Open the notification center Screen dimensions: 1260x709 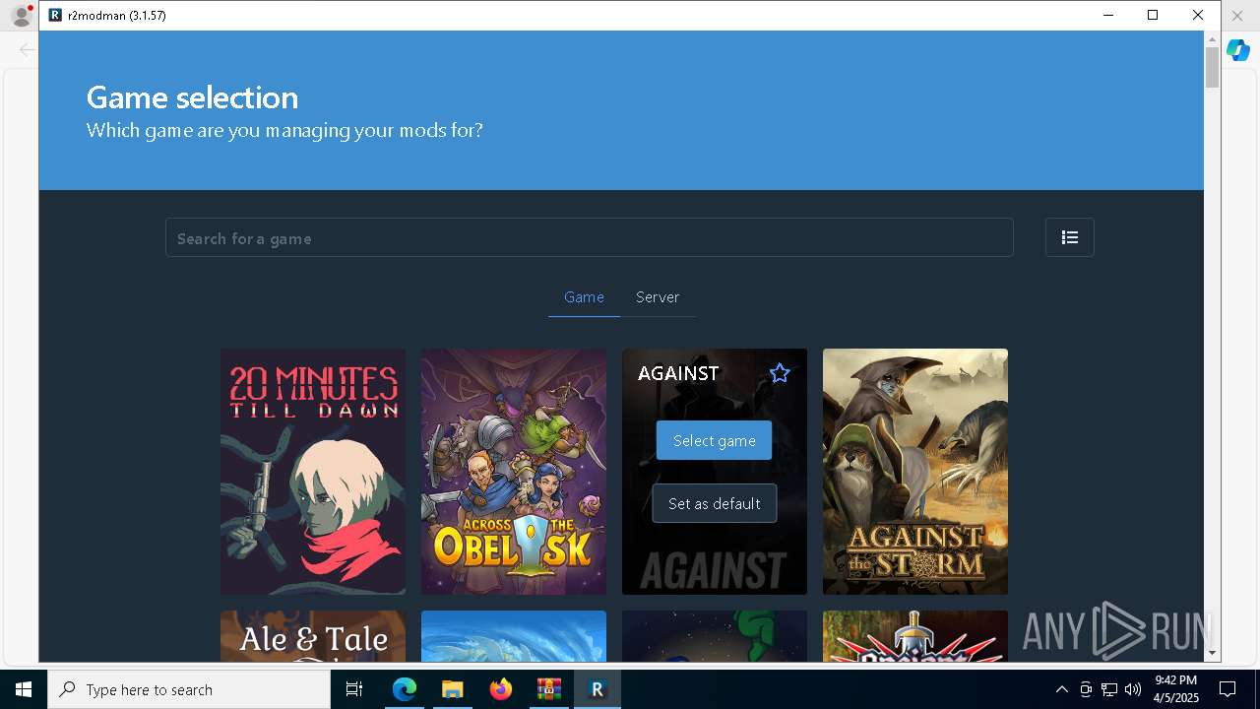pyautogui.click(x=1228, y=689)
